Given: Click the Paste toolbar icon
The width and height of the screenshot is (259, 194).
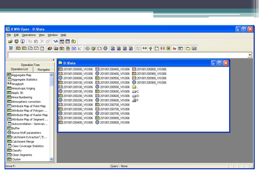Looking at the screenshot, I should pyautogui.click(x=36, y=41).
